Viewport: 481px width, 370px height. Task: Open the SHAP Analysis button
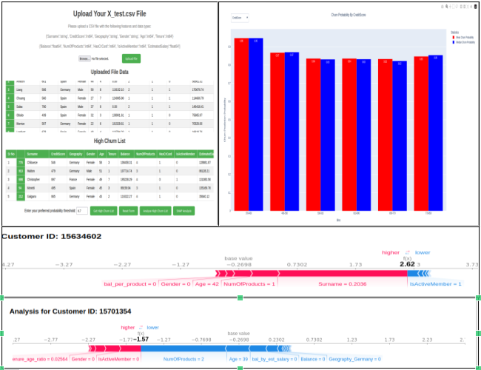pyautogui.click(x=184, y=211)
